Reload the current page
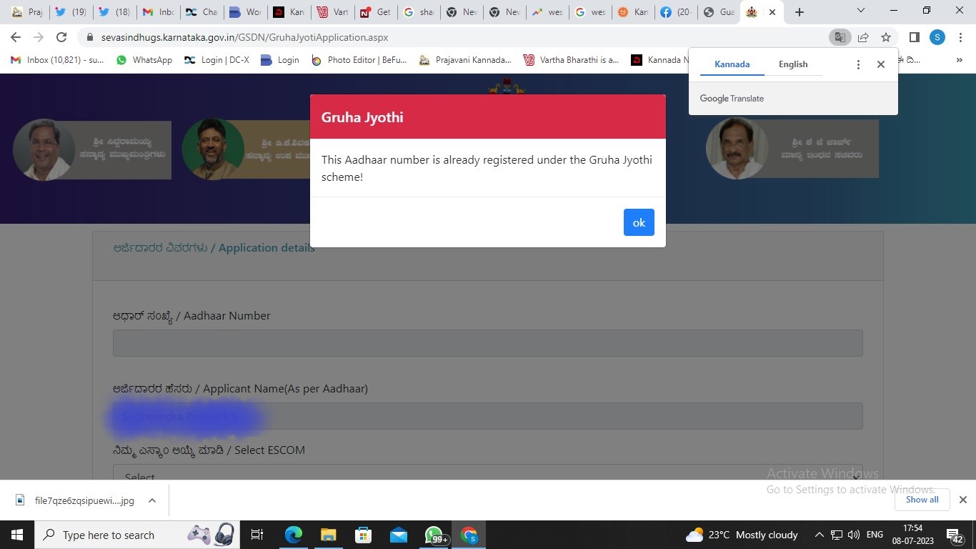The image size is (976, 549). 61,37
